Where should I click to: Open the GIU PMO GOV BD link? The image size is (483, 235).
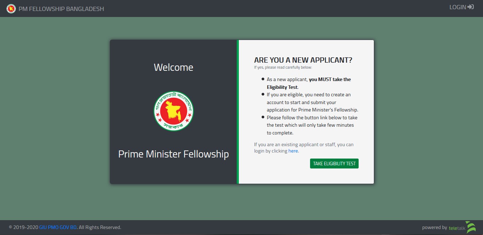tap(58, 227)
